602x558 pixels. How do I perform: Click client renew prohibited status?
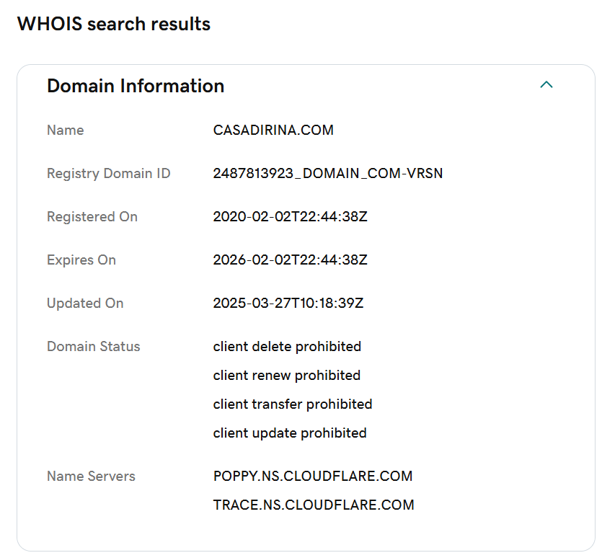tap(286, 375)
